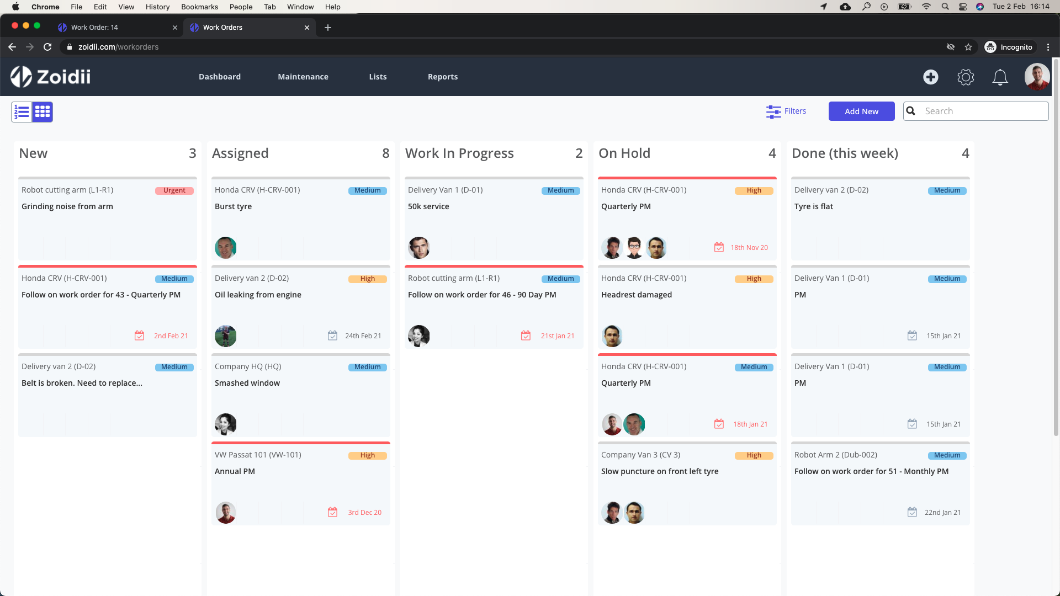Viewport: 1060px width, 596px height.
Task: Open the settings gear icon
Action: point(966,77)
